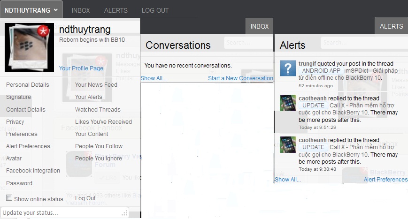This screenshot has height=219, width=408.
Task: Start a New Conversation
Action: tap(240, 78)
